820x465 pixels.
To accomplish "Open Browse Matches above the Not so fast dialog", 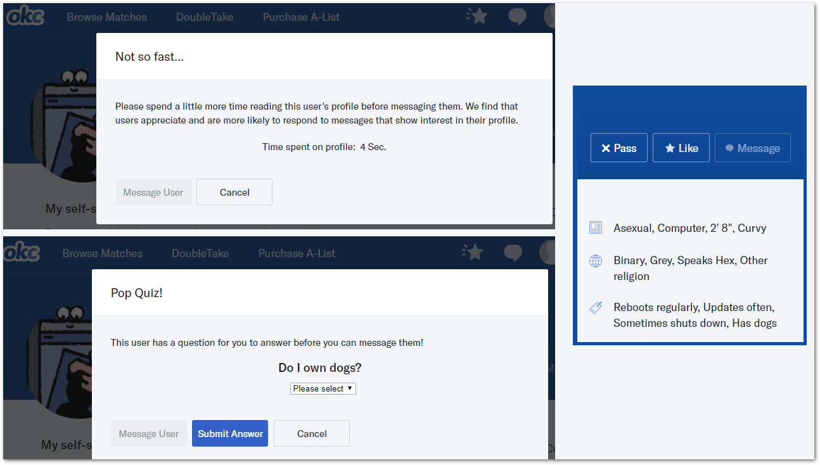I will click(x=106, y=17).
